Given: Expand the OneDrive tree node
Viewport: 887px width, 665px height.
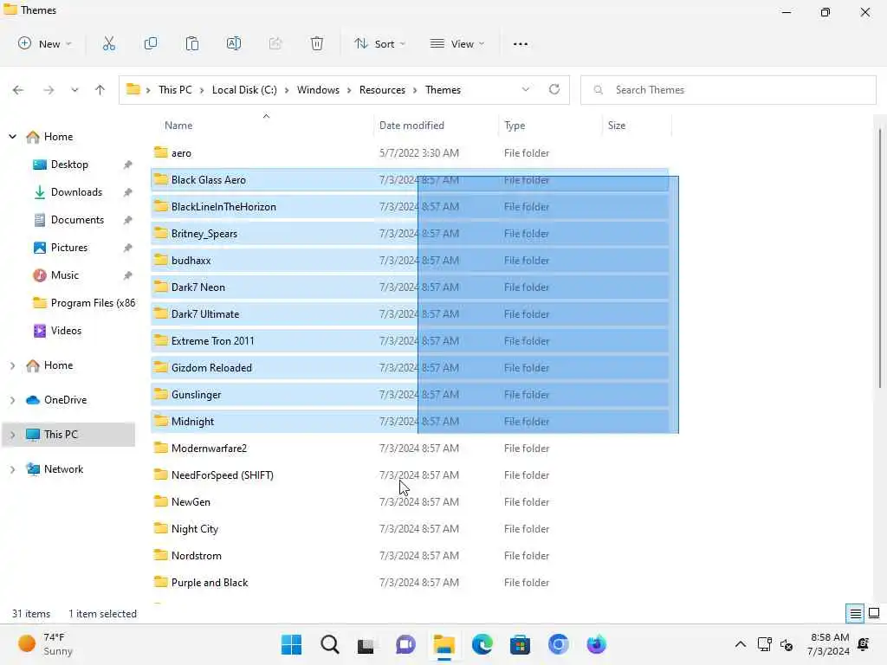Looking at the screenshot, I should [12, 400].
